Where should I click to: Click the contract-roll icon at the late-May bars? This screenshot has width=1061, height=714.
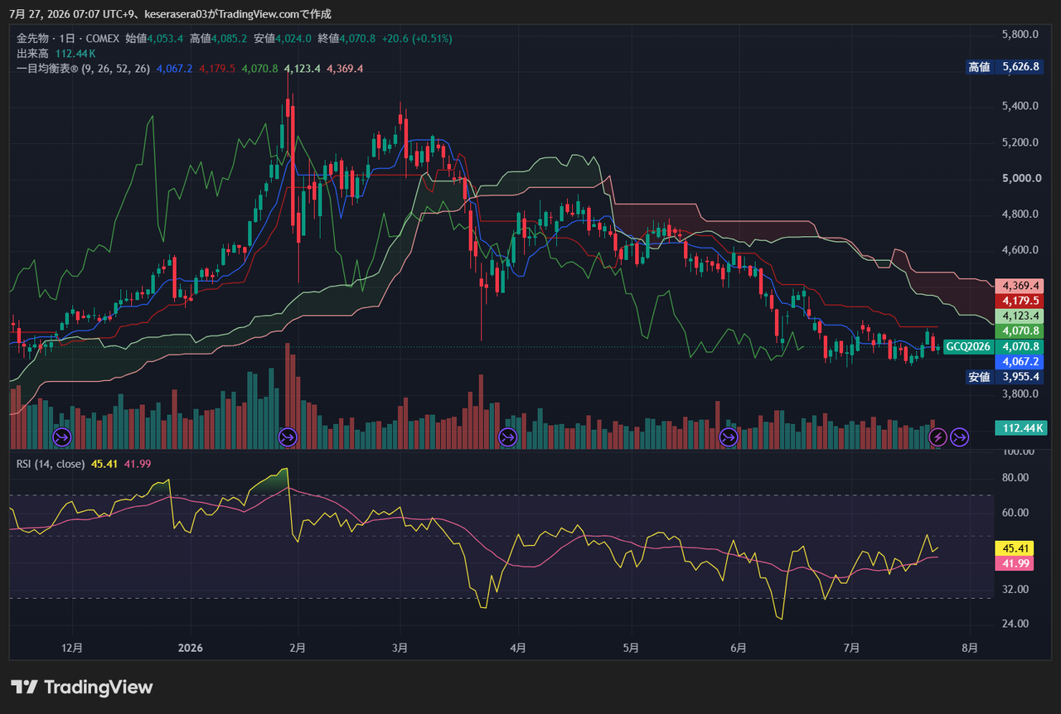729,436
